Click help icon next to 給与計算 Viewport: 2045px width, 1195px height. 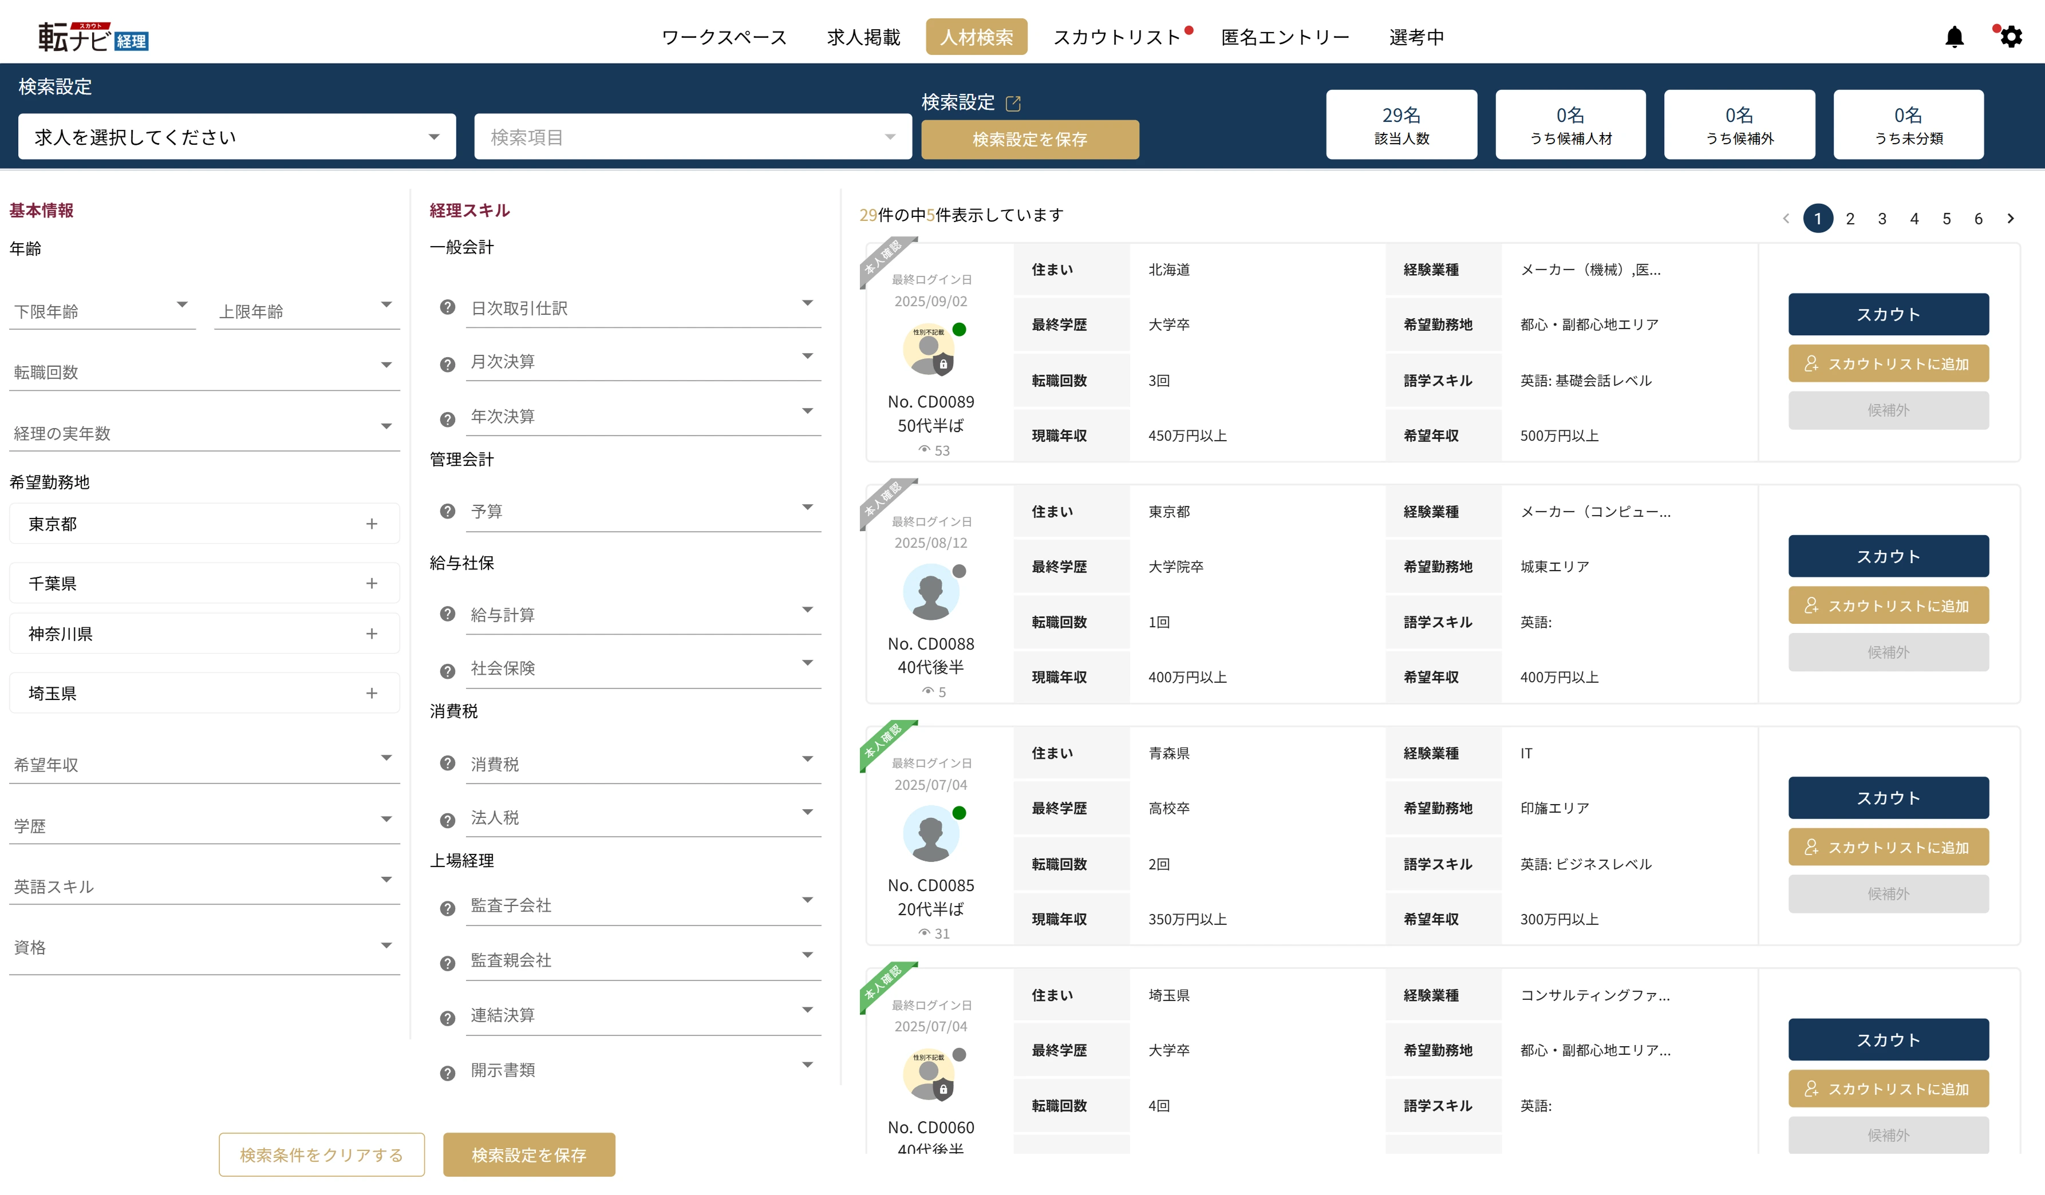pyautogui.click(x=447, y=614)
